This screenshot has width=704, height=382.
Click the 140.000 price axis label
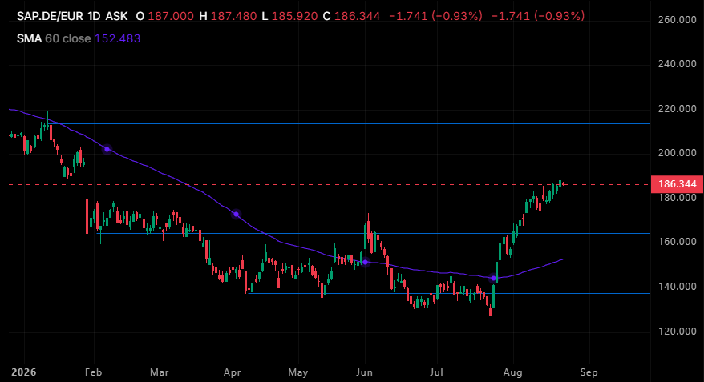point(677,286)
